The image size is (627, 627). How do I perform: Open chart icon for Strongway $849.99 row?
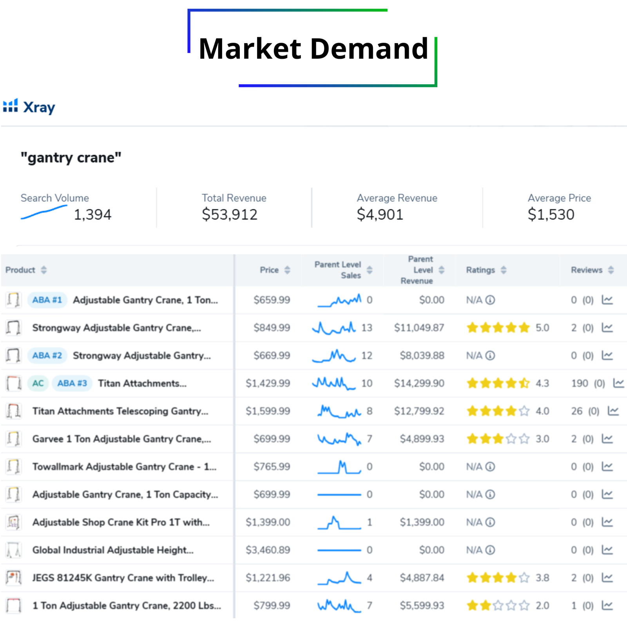click(x=607, y=328)
